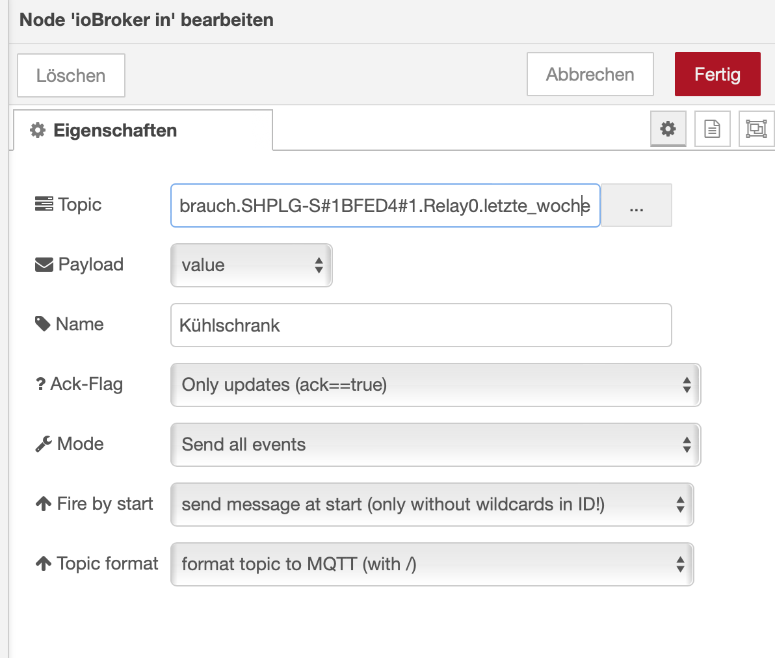This screenshot has width=775, height=658.
Task: Open the Topic format MQTT dropdown
Action: (432, 564)
